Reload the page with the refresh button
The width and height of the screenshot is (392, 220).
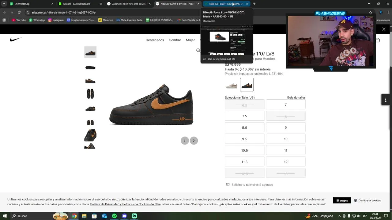19,13
